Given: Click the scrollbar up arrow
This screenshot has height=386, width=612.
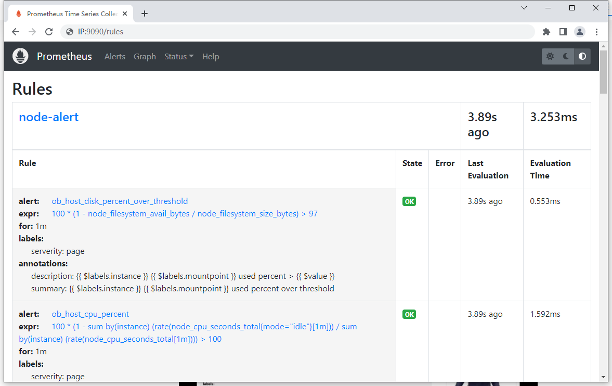Looking at the screenshot, I should [603, 46].
